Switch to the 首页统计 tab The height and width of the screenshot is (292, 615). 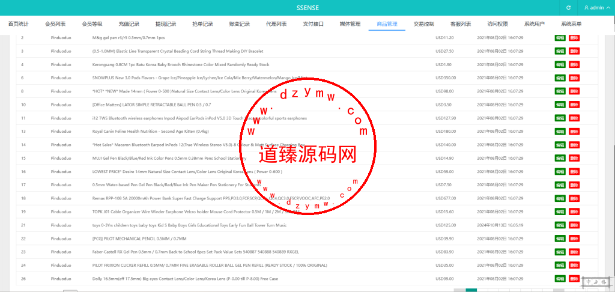(x=19, y=24)
